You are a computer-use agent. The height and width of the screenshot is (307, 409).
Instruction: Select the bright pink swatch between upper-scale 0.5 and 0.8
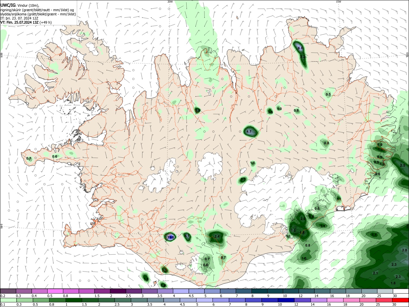[x=55, y=291]
